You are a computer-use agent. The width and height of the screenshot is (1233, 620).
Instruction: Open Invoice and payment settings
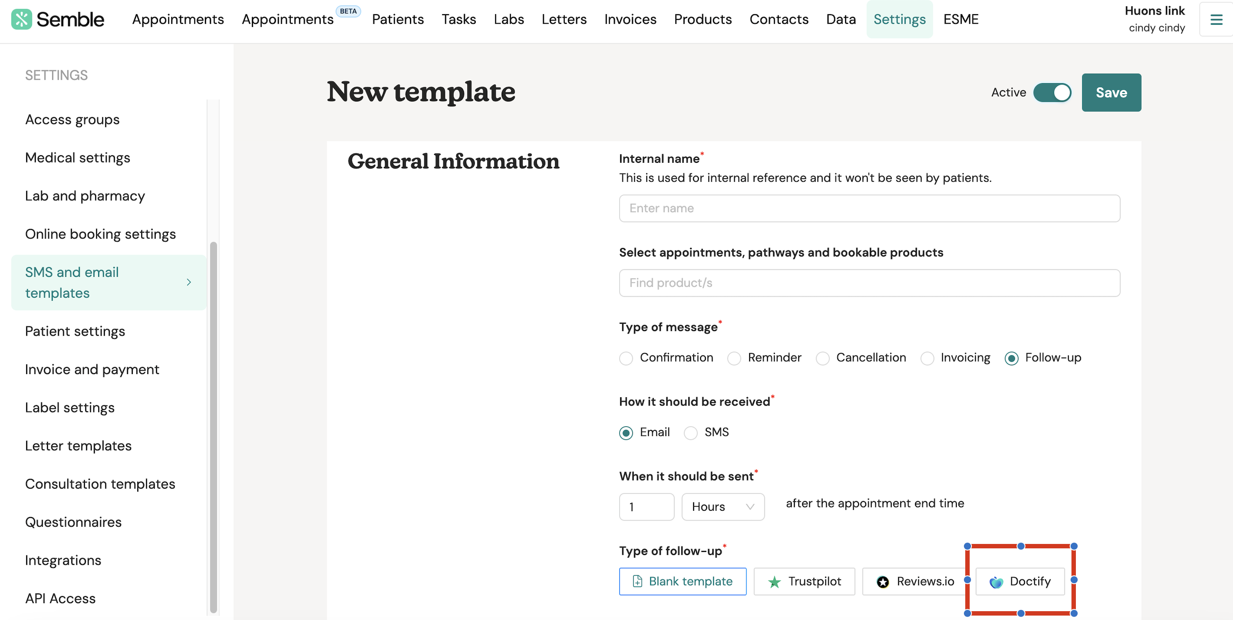point(92,370)
